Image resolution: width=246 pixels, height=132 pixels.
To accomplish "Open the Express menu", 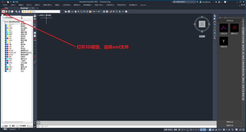I will 143,5.
